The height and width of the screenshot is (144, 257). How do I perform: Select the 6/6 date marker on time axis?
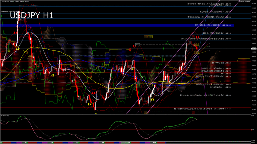point(103,143)
